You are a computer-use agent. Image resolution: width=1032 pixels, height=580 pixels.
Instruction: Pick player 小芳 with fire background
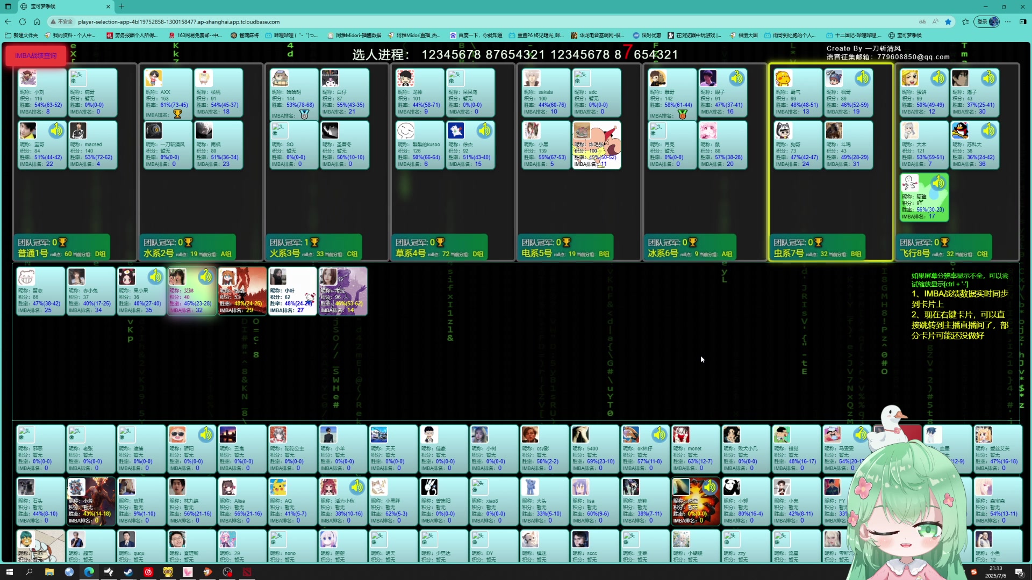pyautogui.click(x=91, y=502)
